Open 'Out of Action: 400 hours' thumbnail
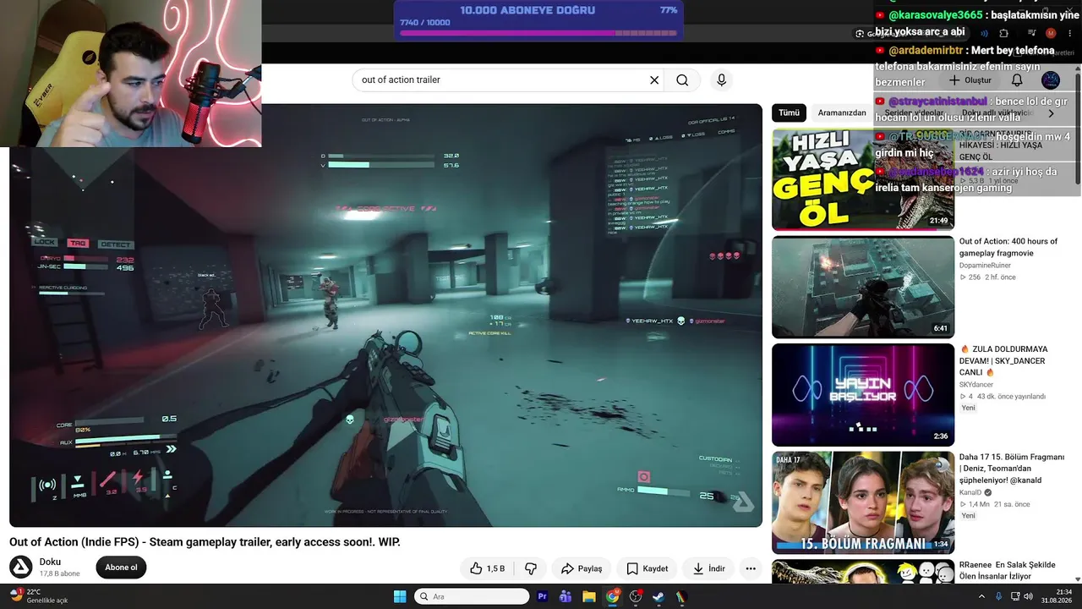 tap(863, 287)
